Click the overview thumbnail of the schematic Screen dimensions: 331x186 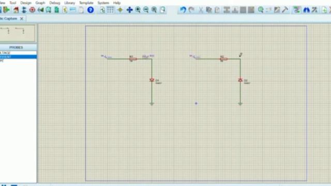[x=17, y=33]
